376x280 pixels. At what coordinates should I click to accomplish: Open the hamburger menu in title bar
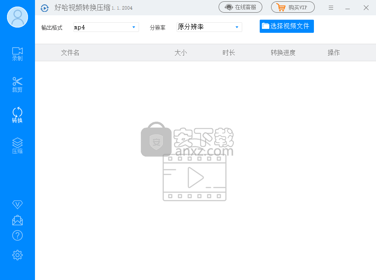coord(331,8)
